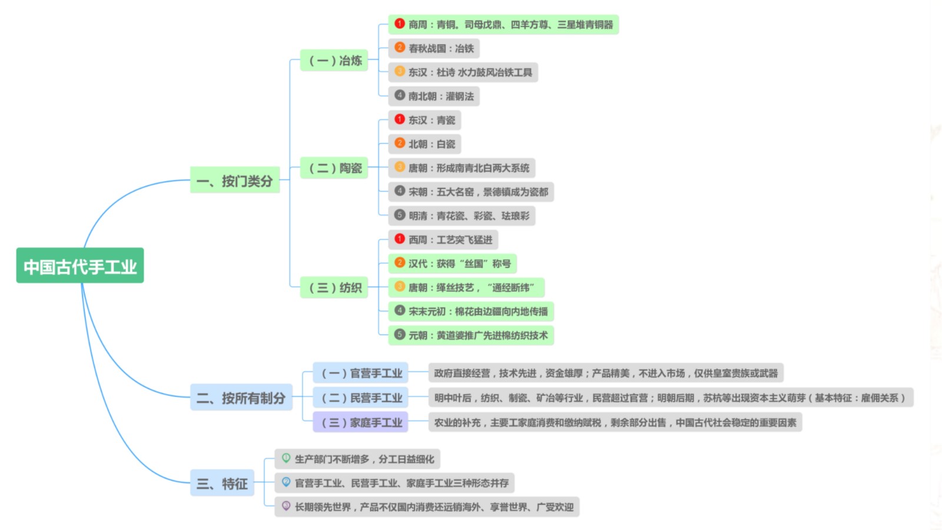Click red number 1 marker on 商周 node
The image size is (942, 530).
[x=400, y=24]
